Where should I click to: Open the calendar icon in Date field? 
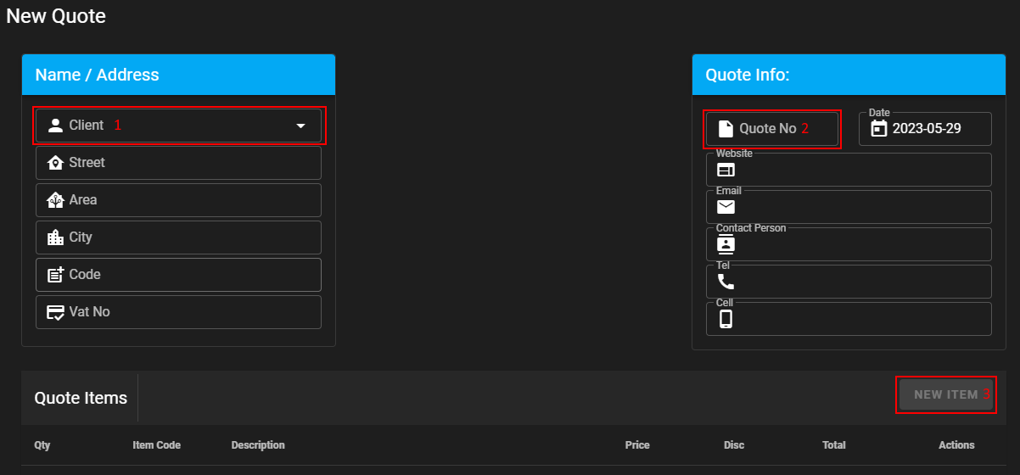tap(879, 129)
